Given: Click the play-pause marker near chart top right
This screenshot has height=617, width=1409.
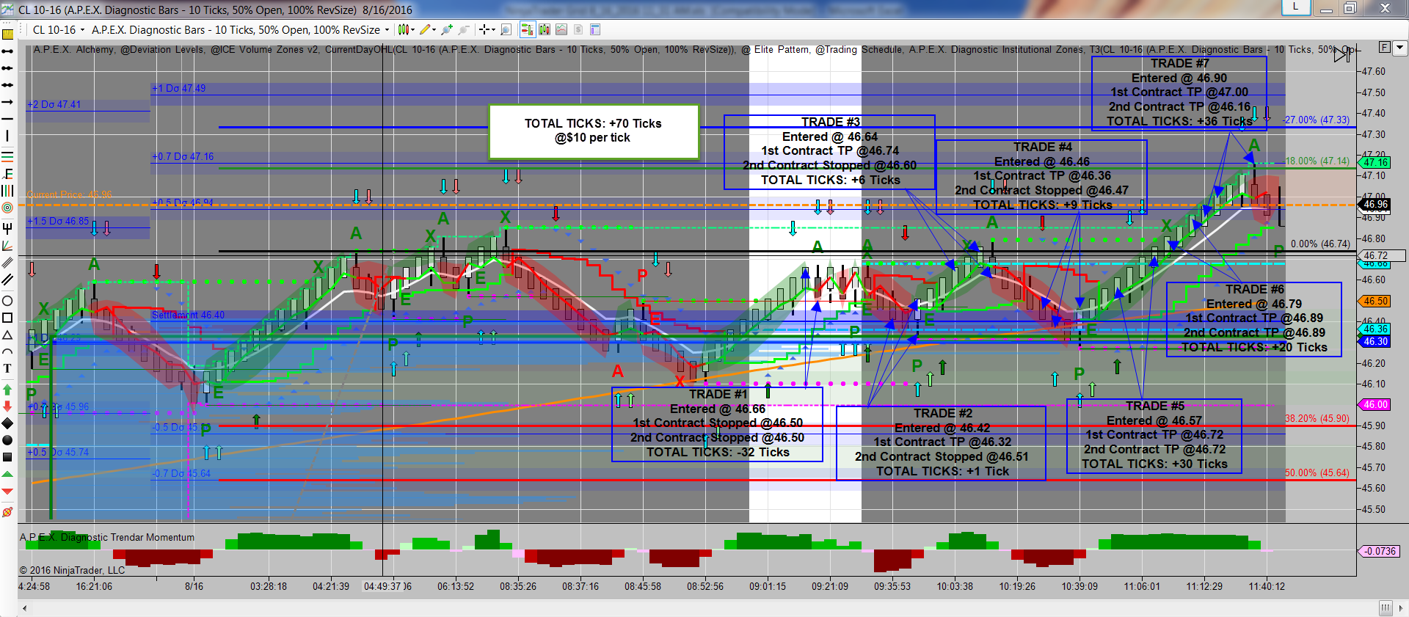Looking at the screenshot, I should tap(1342, 54).
